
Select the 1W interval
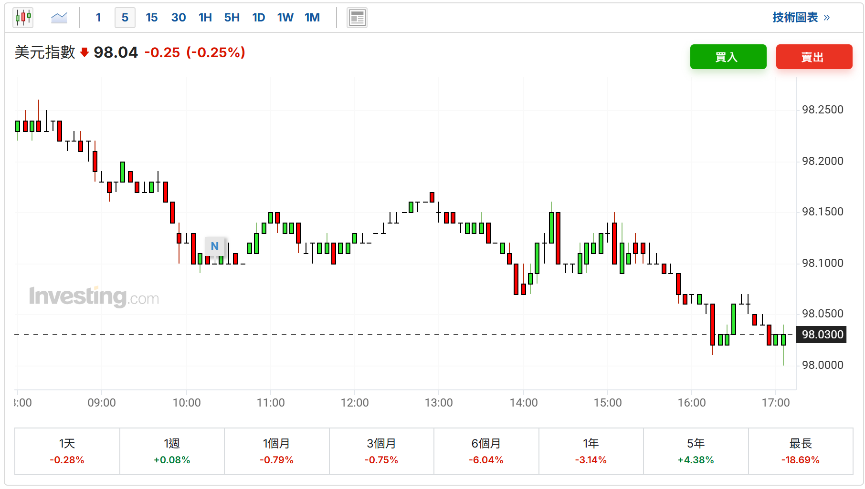[285, 18]
